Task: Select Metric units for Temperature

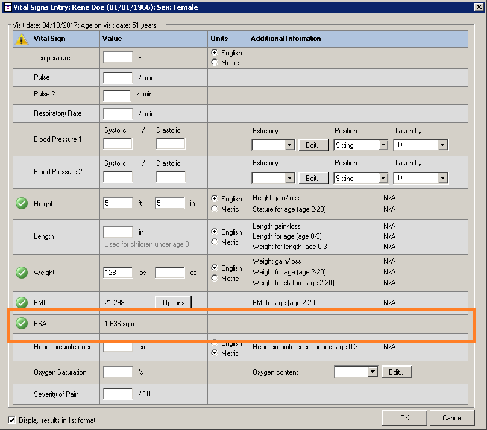Action: coord(215,63)
